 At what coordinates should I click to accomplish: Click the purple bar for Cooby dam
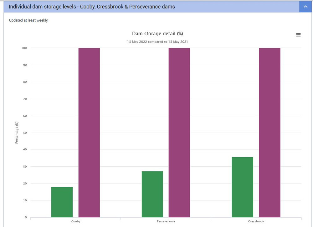click(89, 133)
